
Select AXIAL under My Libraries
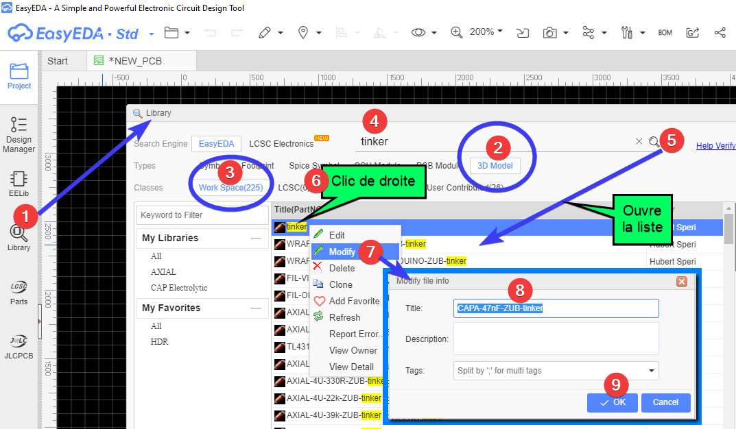[163, 272]
